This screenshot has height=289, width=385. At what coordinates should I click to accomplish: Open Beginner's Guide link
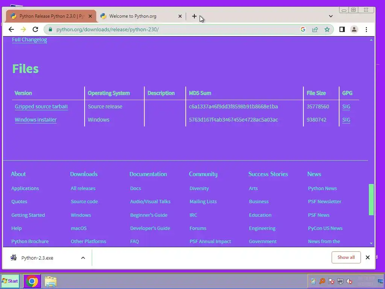(149, 215)
